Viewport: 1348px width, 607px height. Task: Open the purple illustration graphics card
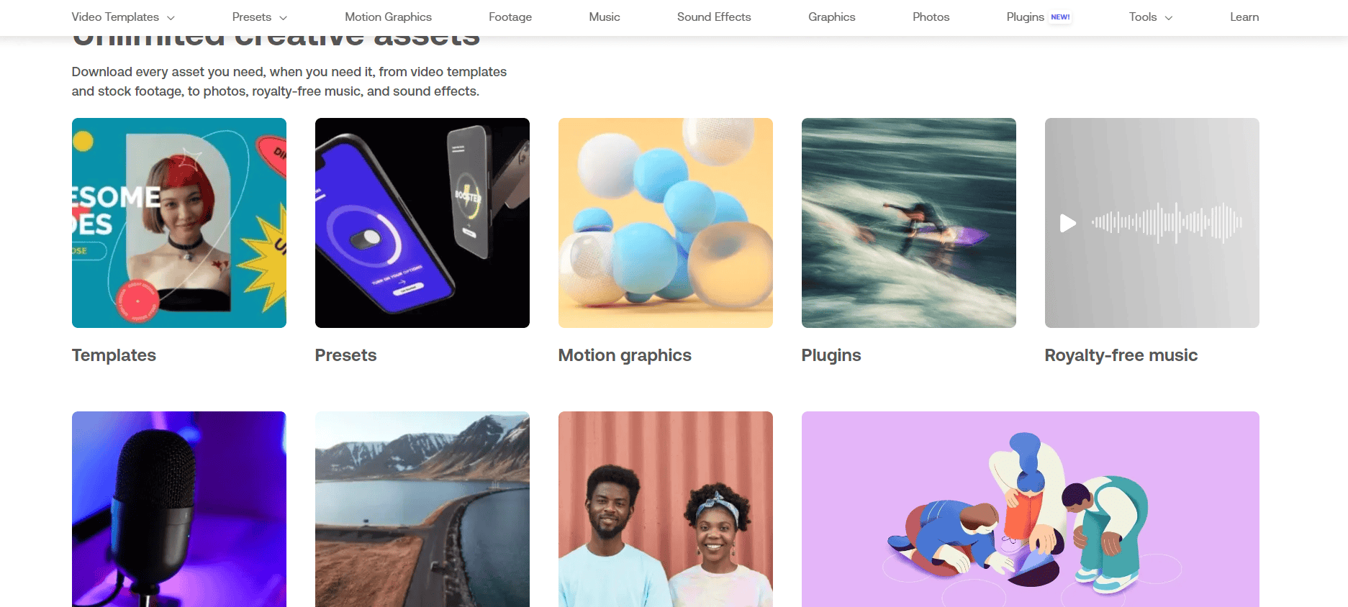pos(1031,509)
